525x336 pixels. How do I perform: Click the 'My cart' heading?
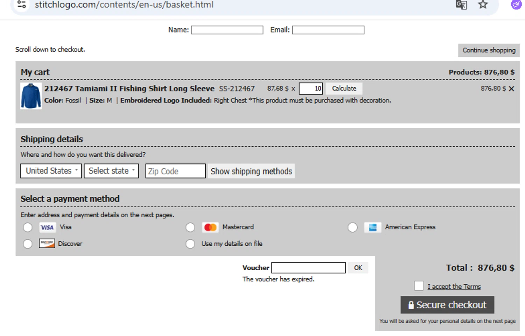pos(35,72)
